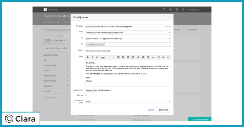The width and height of the screenshot is (244, 127).
Task: Insert a horizontal rule
Action: tap(153, 57)
